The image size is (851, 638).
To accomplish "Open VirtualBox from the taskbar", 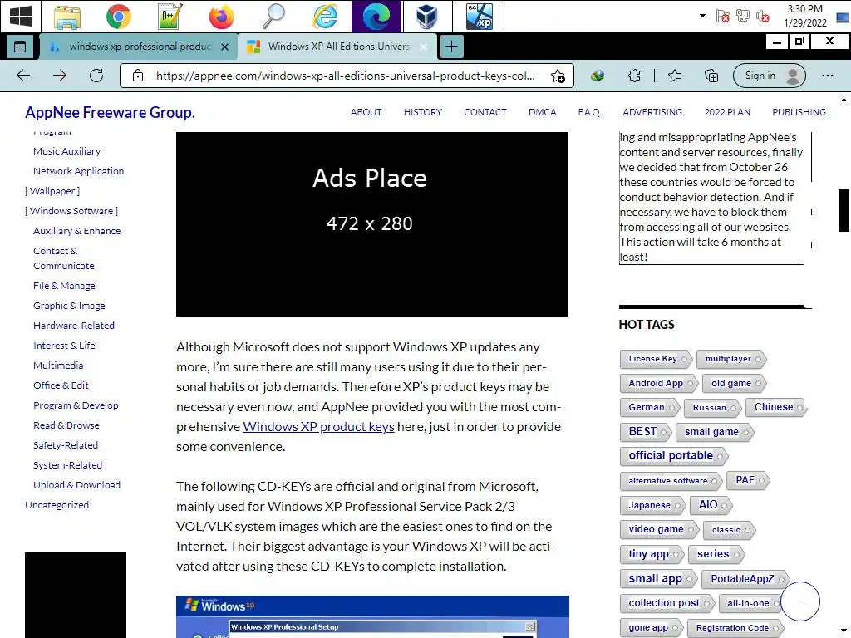I will coord(426,17).
